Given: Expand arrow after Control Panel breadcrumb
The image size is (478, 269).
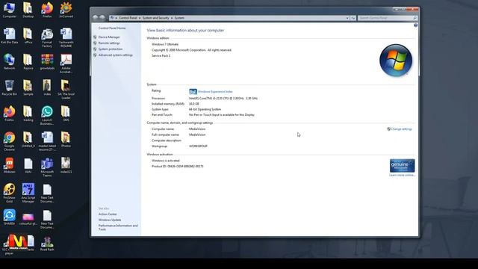Looking at the screenshot, I should pyautogui.click(x=140, y=18).
